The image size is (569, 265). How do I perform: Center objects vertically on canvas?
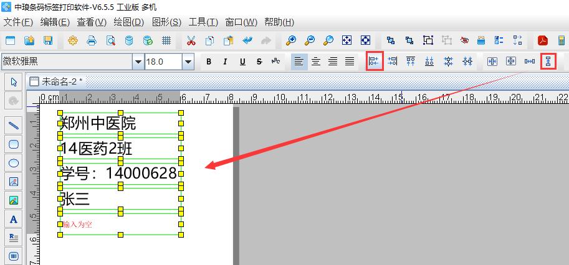(x=511, y=62)
